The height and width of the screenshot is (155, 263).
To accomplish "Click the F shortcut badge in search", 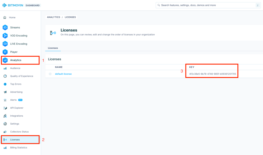I will (x=258, y=5).
